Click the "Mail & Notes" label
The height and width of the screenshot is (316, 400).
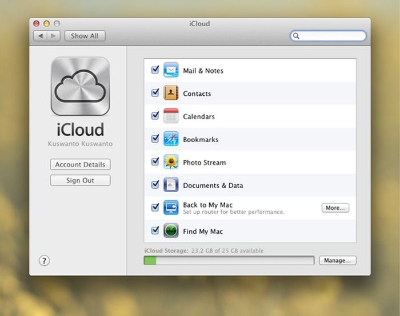point(203,71)
